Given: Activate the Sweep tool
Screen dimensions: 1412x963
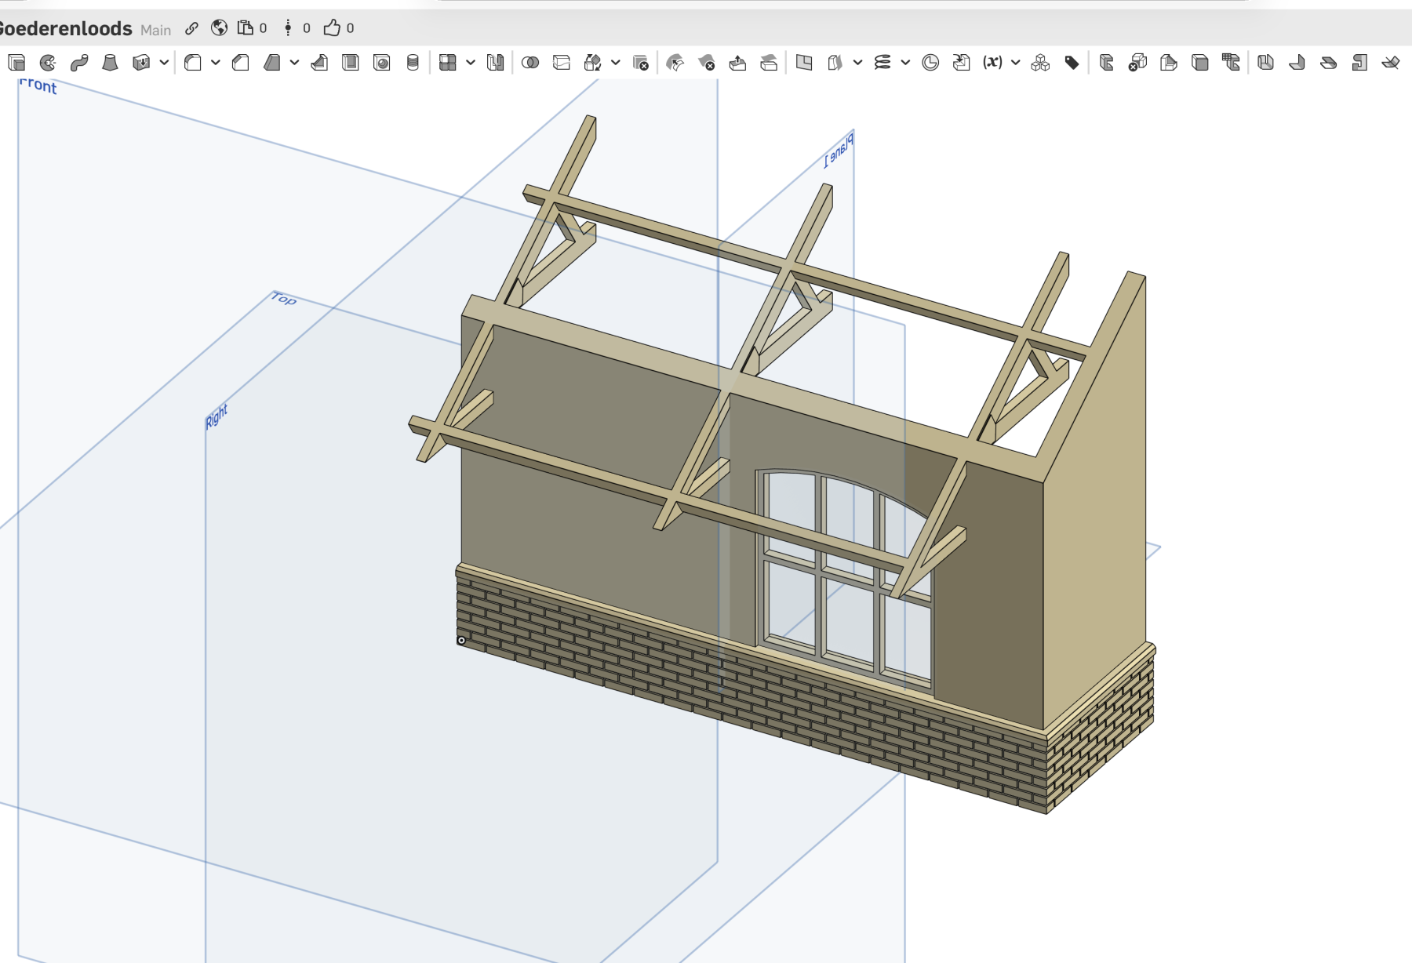Looking at the screenshot, I should (x=79, y=63).
